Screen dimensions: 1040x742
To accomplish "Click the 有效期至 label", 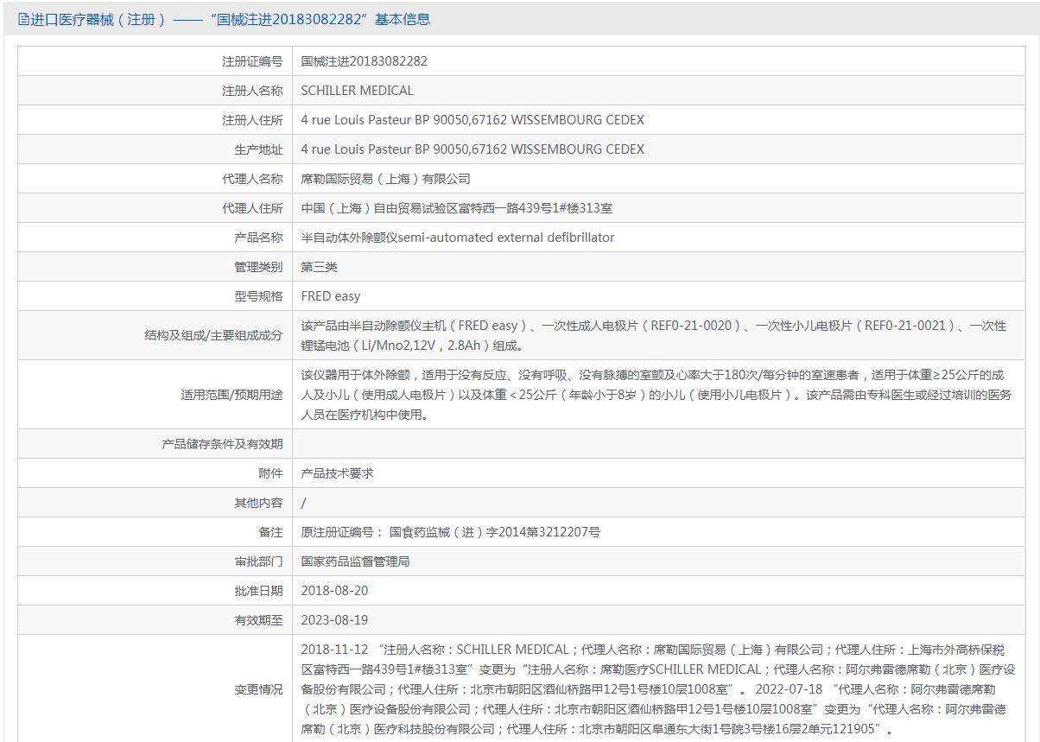I will point(258,620).
